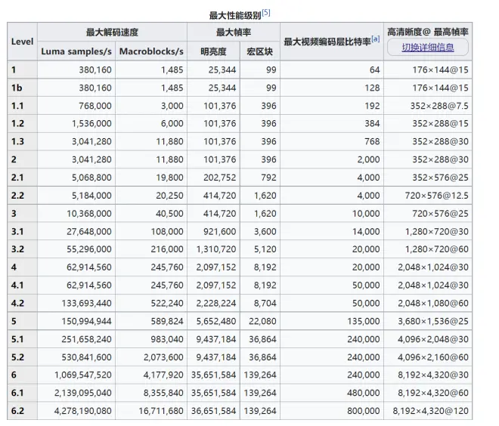This screenshot has width=499, height=426.
Task: Open footnote [5] beside the table title
Action: 266,13
